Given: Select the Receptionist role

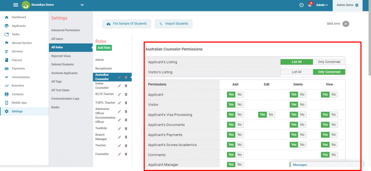Looking at the screenshot, I should tap(103, 68).
